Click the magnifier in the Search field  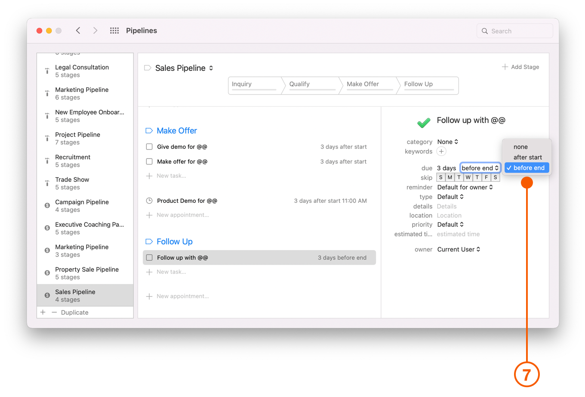[x=485, y=31]
